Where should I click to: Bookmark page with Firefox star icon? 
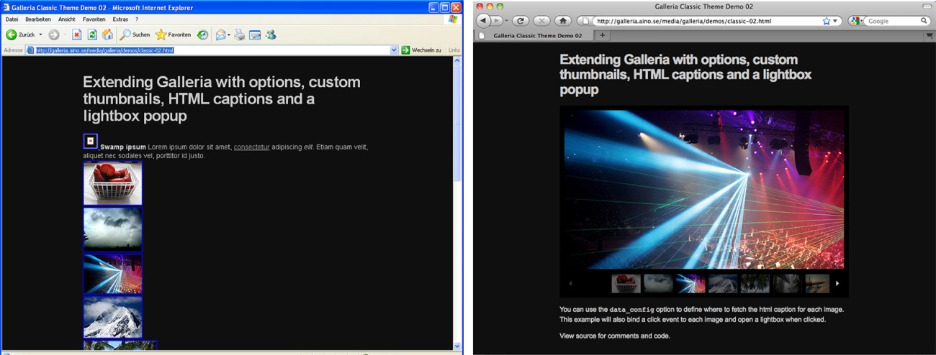coord(827,21)
